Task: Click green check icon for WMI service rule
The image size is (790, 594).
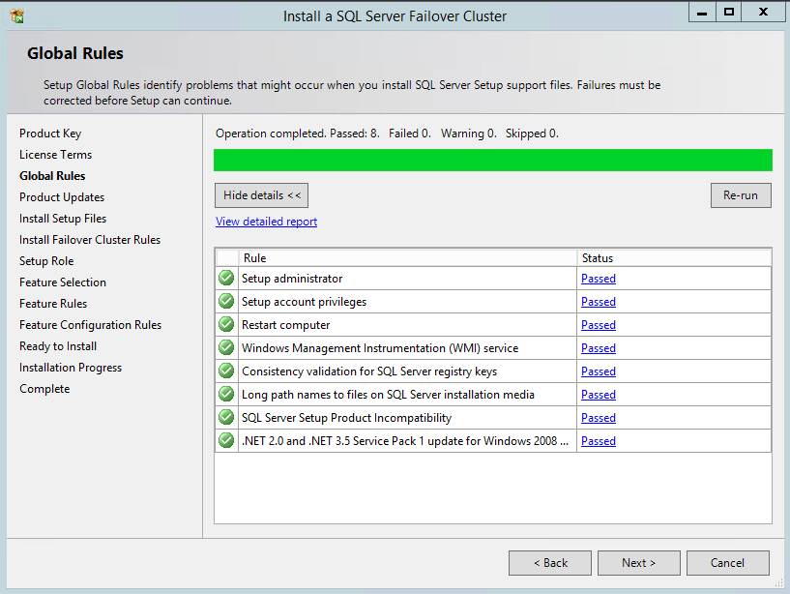Action: point(226,348)
